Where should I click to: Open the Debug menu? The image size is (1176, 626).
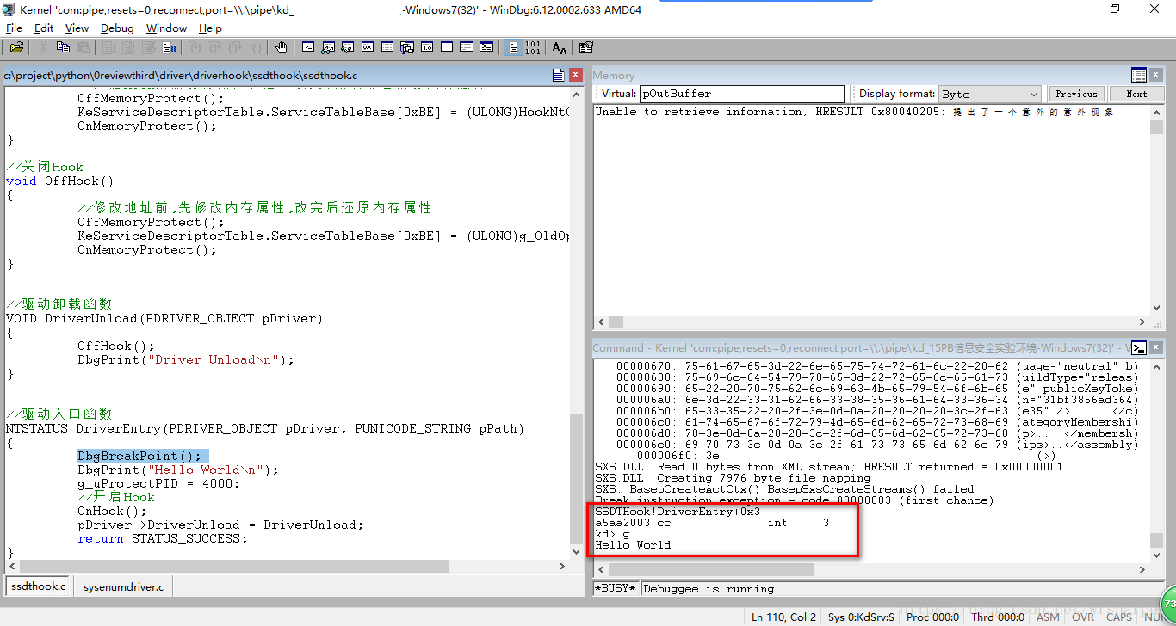click(x=117, y=28)
